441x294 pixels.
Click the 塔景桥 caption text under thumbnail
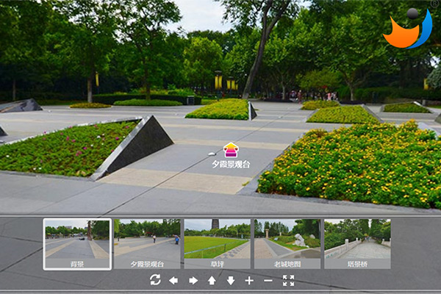point(357,263)
